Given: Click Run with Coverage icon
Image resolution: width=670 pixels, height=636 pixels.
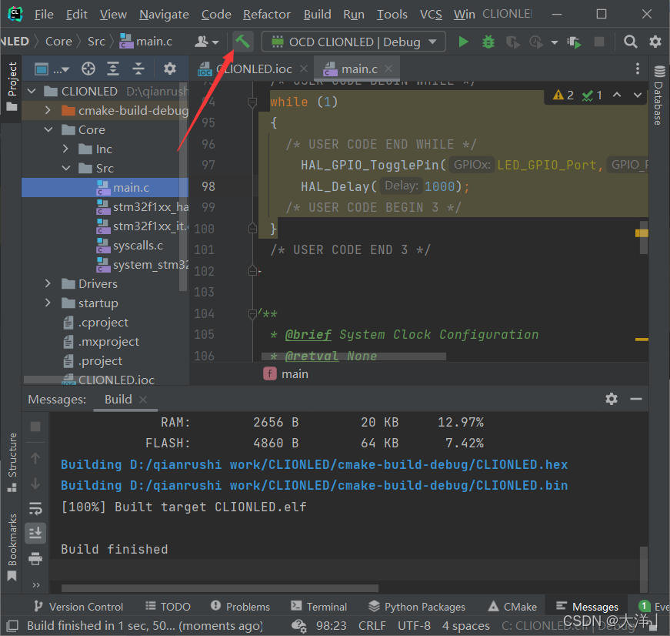Looking at the screenshot, I should click(x=513, y=42).
